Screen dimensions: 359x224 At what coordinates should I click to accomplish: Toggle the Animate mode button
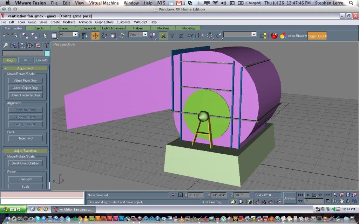(x=290, y=198)
